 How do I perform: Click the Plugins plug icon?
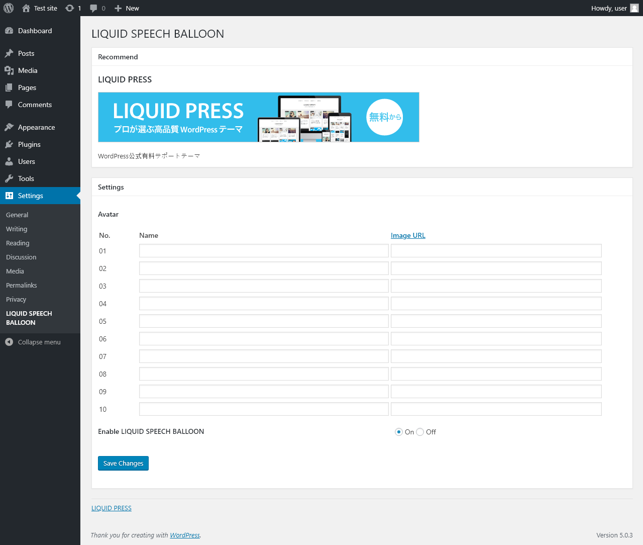9,144
